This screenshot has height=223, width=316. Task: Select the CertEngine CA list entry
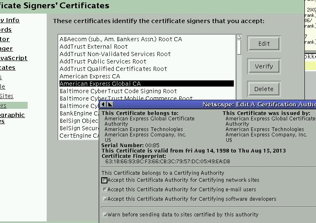[x=79, y=136]
